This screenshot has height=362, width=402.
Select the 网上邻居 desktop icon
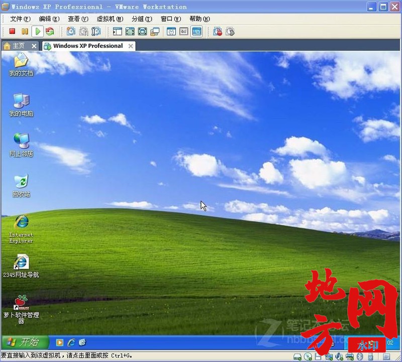click(x=21, y=145)
